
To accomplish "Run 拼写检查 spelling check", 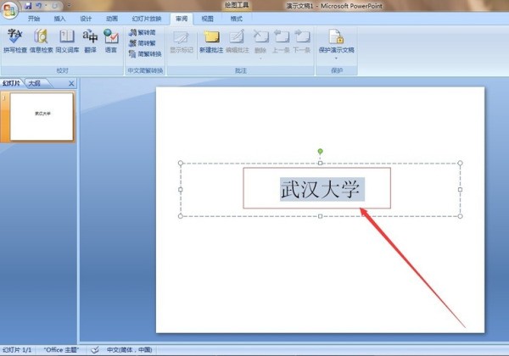I will [14, 40].
